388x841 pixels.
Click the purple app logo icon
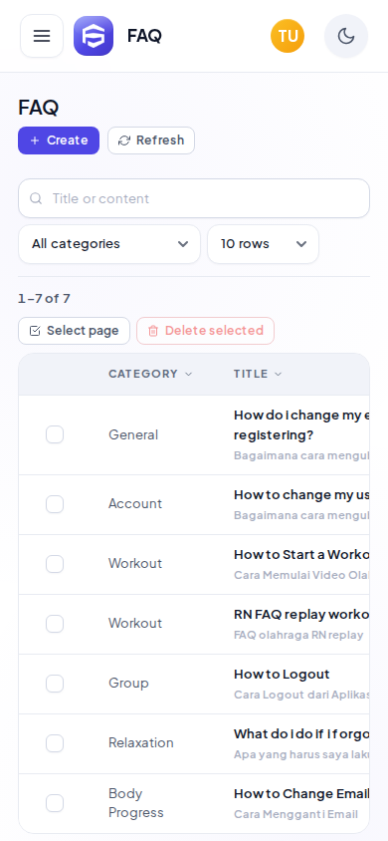click(94, 36)
